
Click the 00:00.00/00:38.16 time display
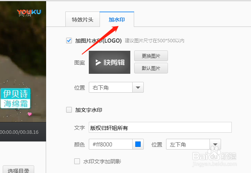pos(19,132)
